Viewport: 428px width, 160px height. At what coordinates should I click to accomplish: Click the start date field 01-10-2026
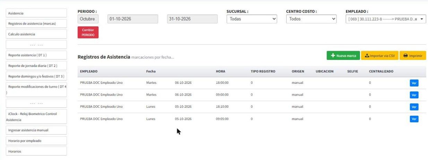click(x=133, y=19)
